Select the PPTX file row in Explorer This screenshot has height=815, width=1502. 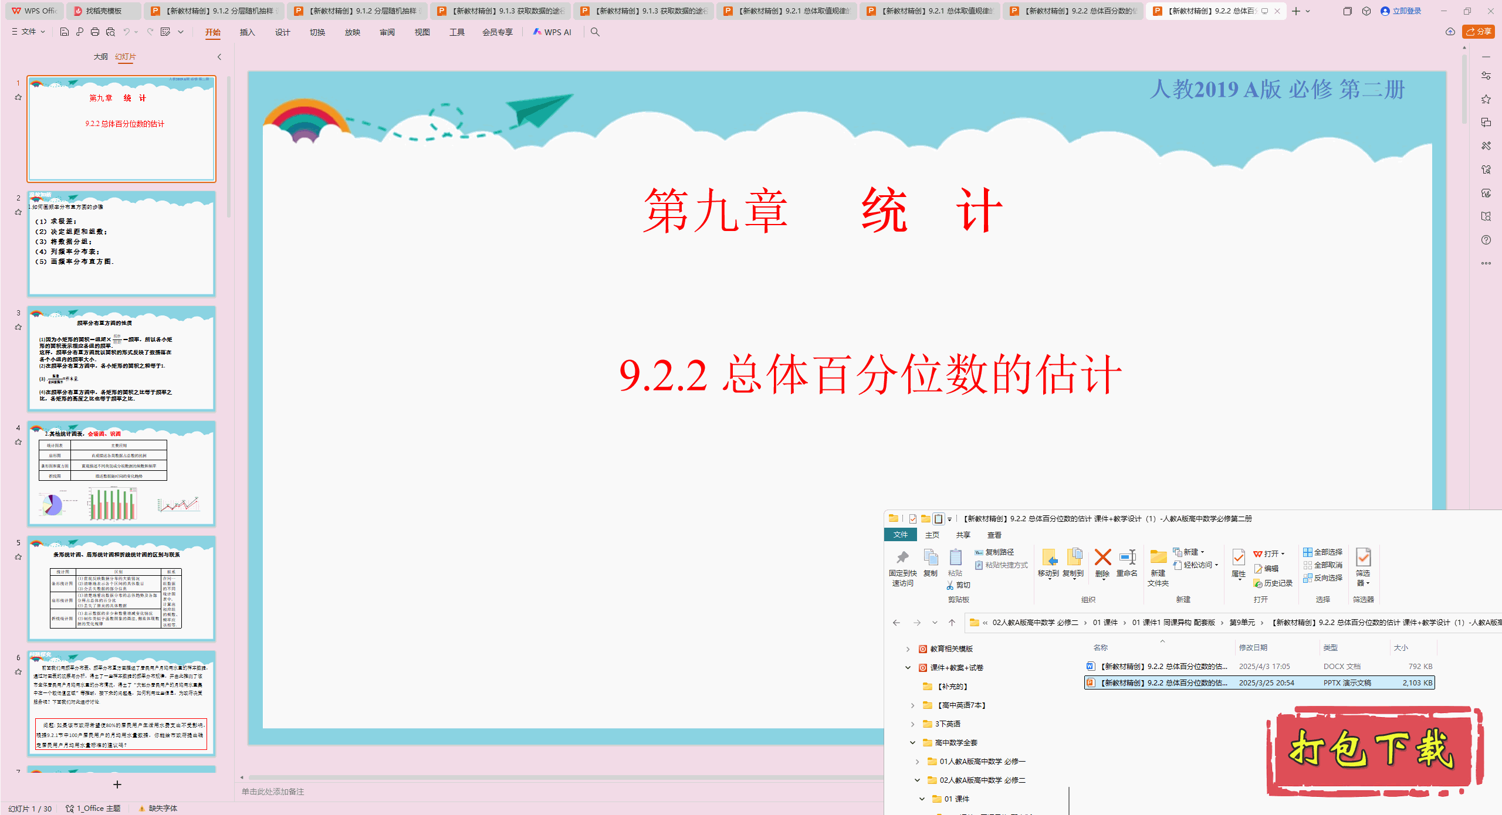tap(1259, 683)
